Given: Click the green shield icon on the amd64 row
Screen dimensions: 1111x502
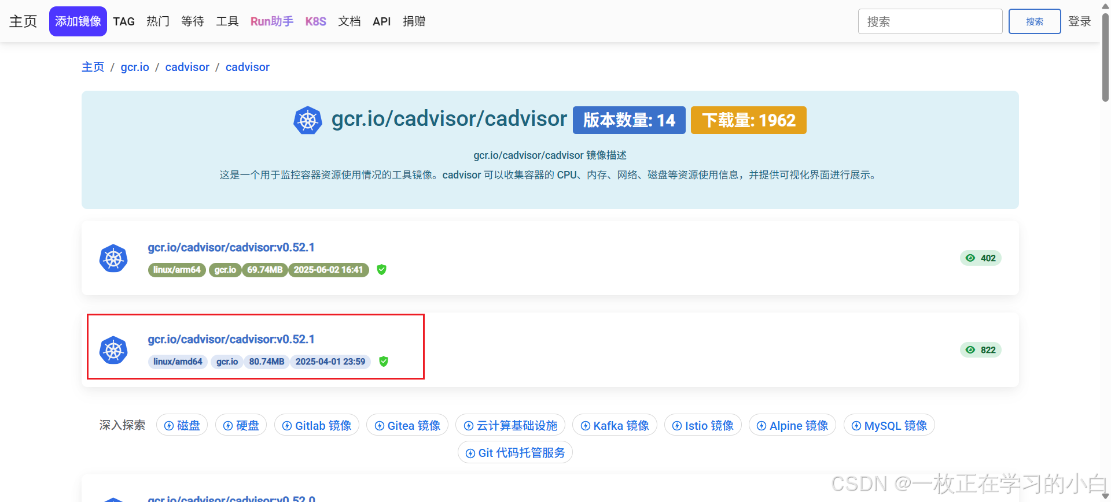Looking at the screenshot, I should [x=383, y=361].
